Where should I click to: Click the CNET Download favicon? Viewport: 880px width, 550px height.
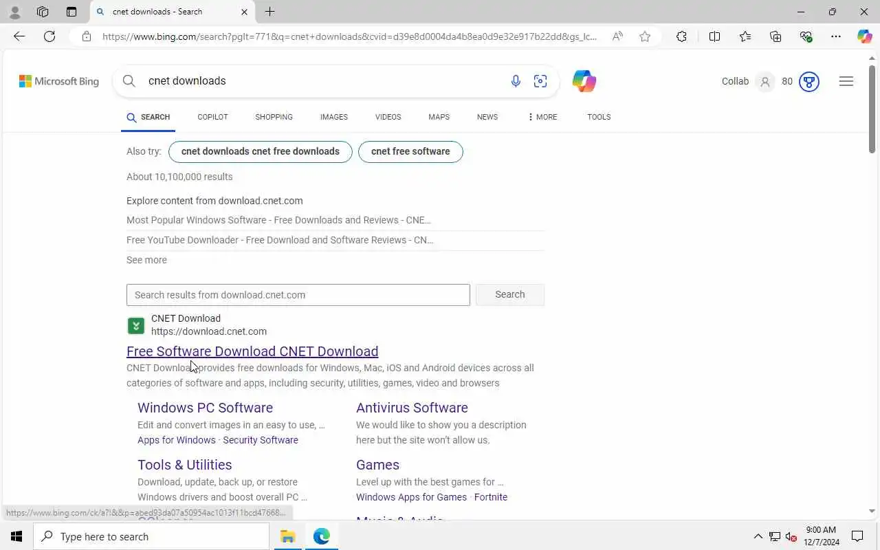136,325
